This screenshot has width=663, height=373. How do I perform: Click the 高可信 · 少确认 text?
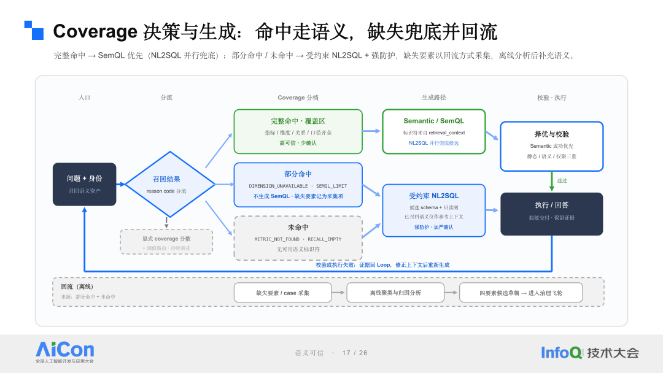298,143
